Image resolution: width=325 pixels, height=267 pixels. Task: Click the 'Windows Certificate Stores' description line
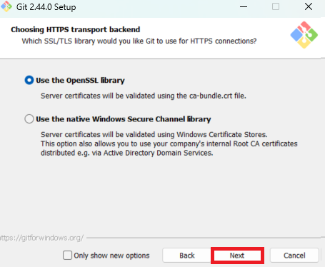pyautogui.click(x=154, y=134)
